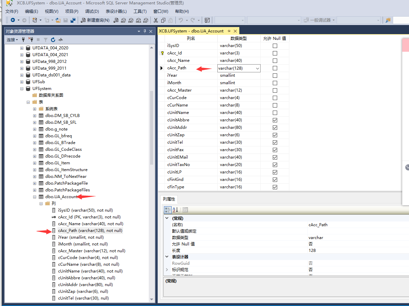Uncheck Allow Null for cUnitAbbre
This screenshot has width=409, height=306.
tap(275, 120)
